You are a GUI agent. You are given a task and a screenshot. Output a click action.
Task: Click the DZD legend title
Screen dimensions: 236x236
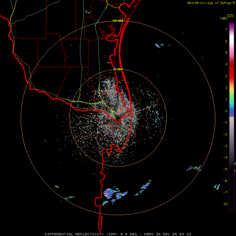coord(230,16)
